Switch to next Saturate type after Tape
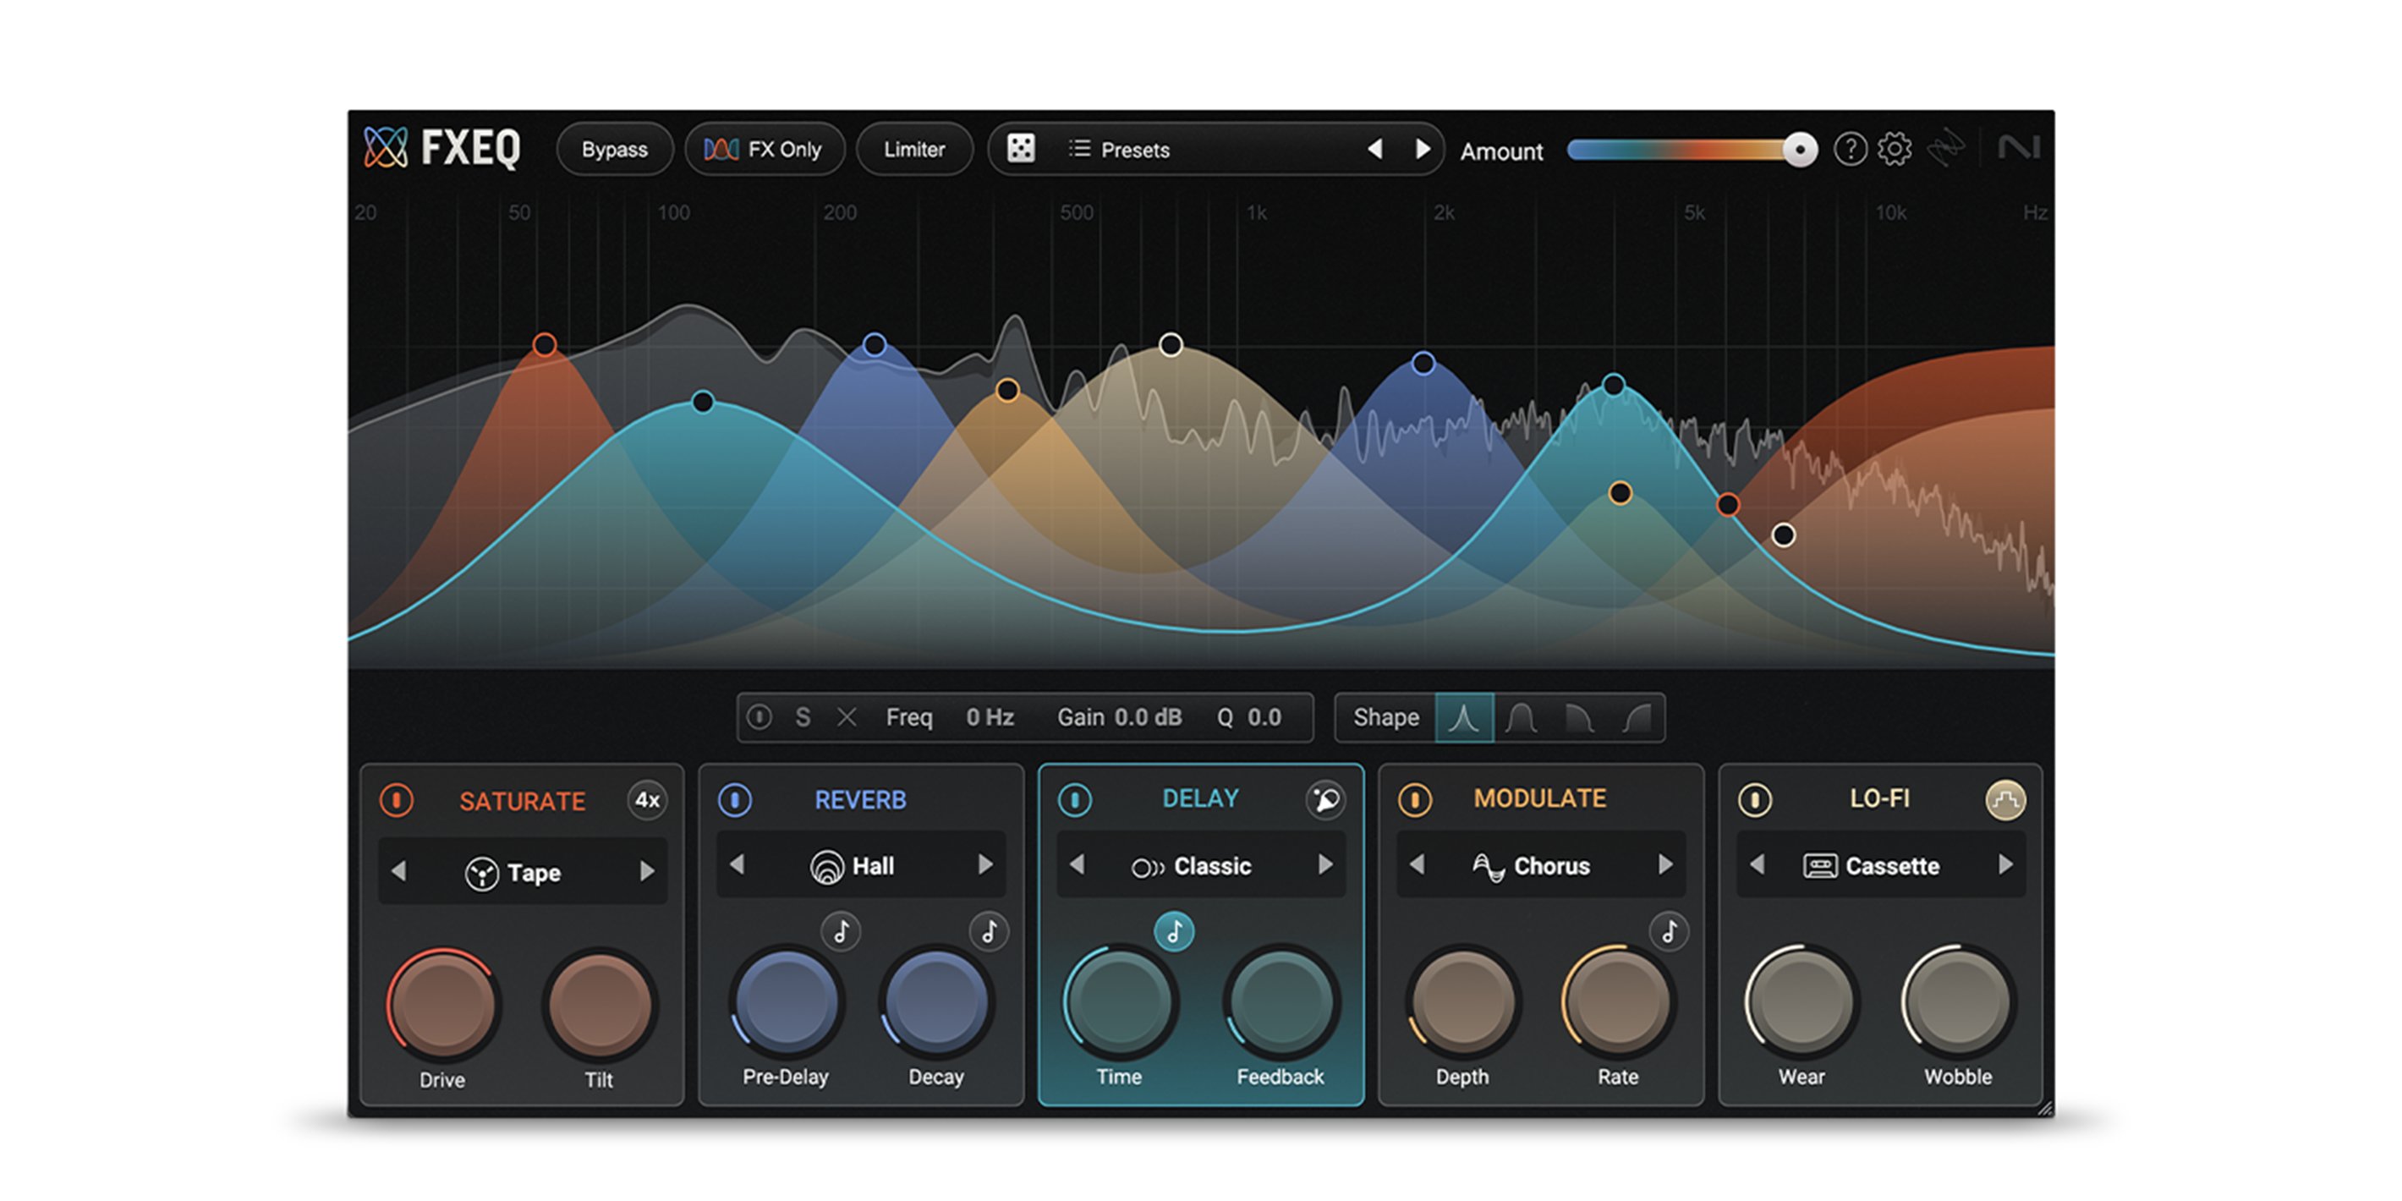This screenshot has height=1201, width=2402. 646,871
